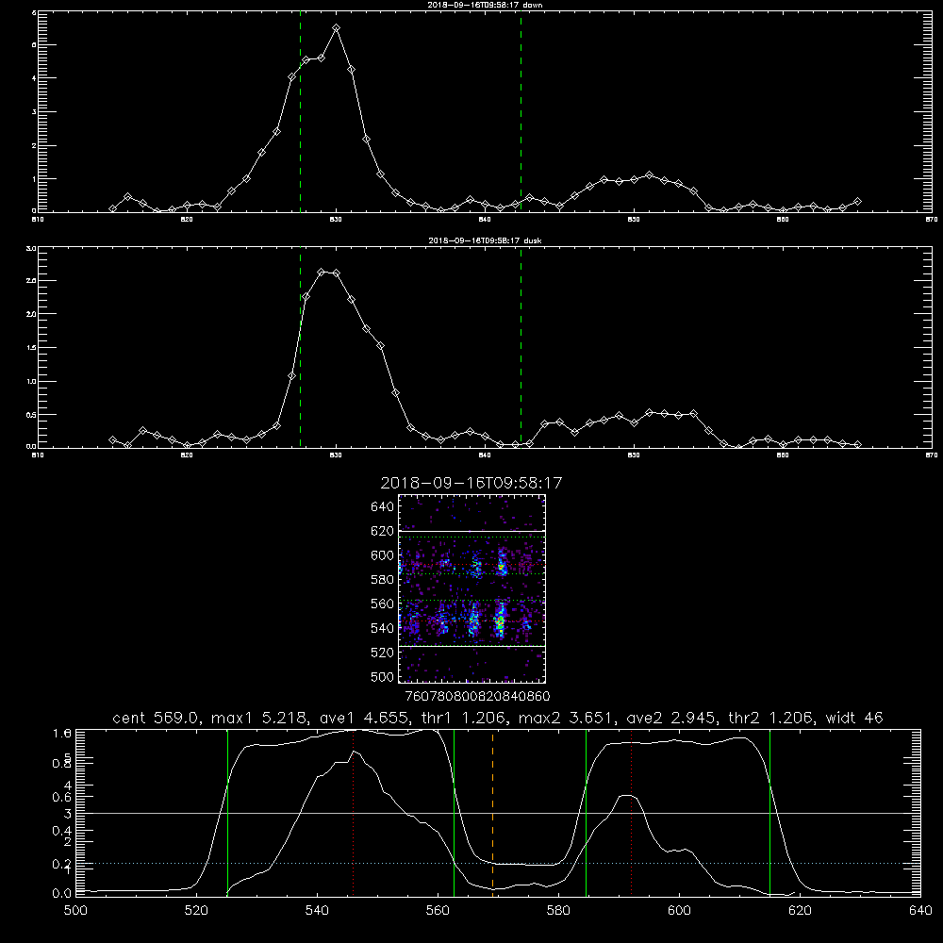Image resolution: width=943 pixels, height=943 pixels.
Task: Select the "max2 3.651" value in stats line
Action: [567, 718]
